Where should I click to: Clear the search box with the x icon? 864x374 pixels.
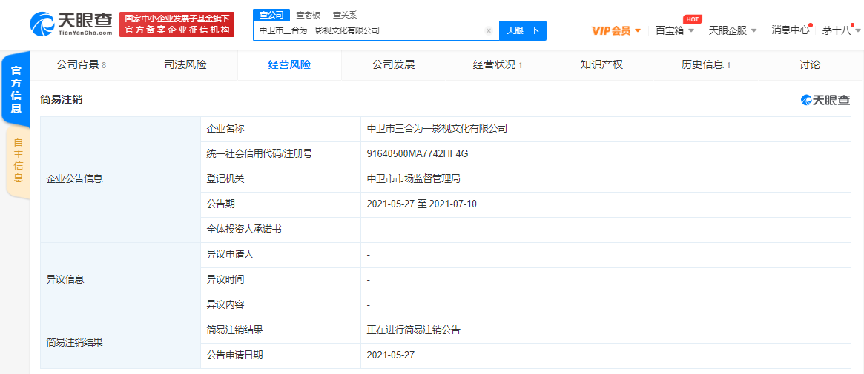(x=488, y=31)
